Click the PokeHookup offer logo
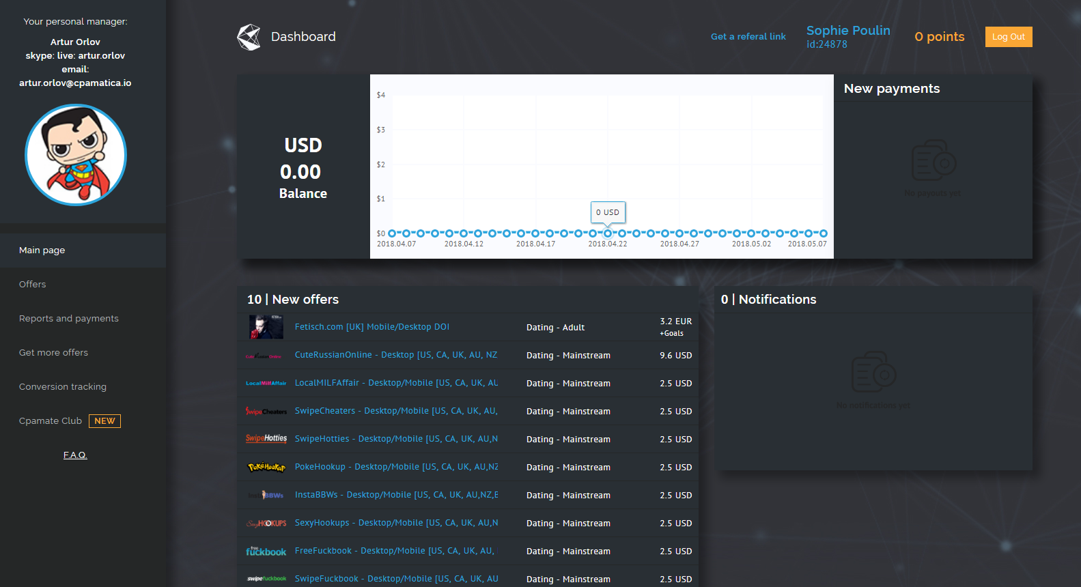Image resolution: width=1081 pixels, height=587 pixels. [x=266, y=467]
